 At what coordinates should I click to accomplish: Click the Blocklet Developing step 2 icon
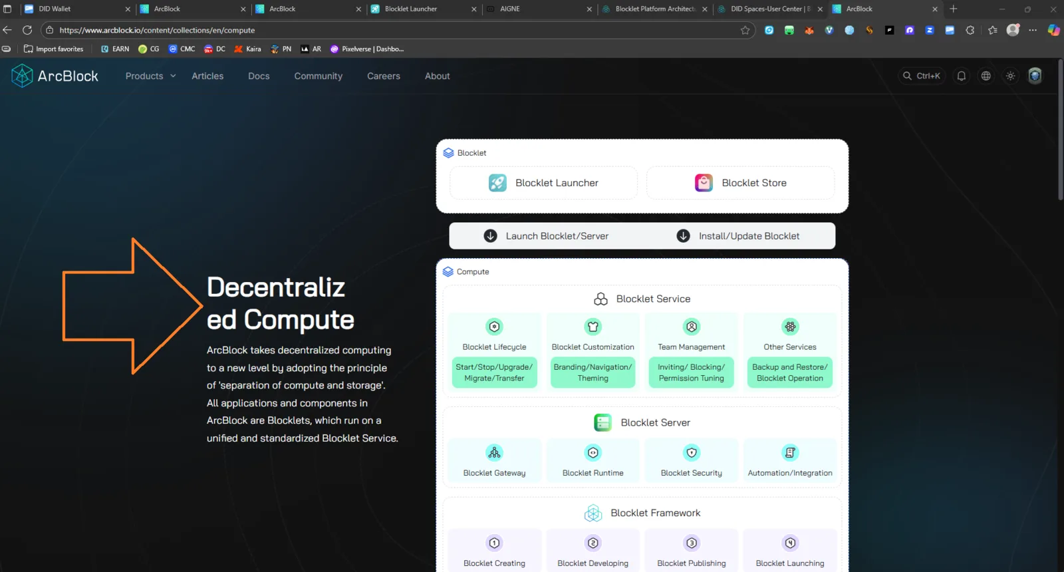pyautogui.click(x=593, y=543)
